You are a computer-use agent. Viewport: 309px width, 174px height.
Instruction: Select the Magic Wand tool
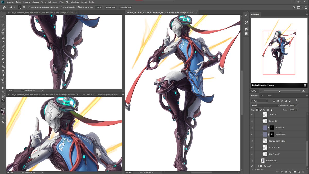coord(3,29)
